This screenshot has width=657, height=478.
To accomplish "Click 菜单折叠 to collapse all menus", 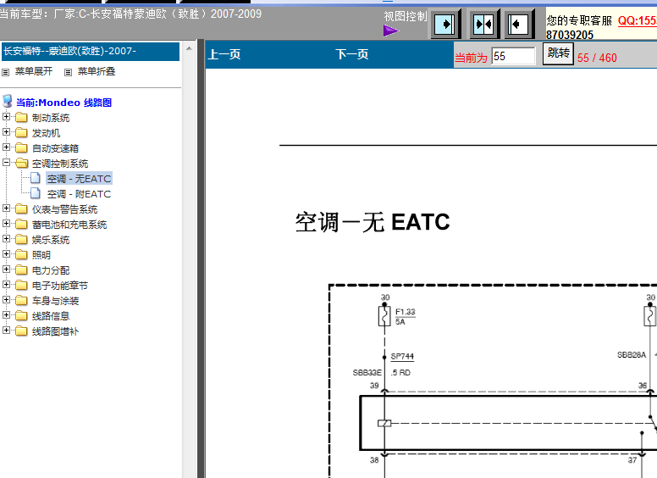I will [97, 71].
